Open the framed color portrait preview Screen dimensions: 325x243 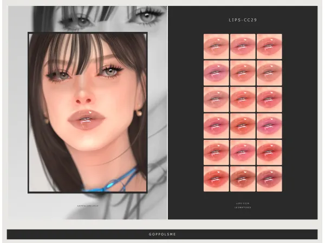(x=88, y=113)
